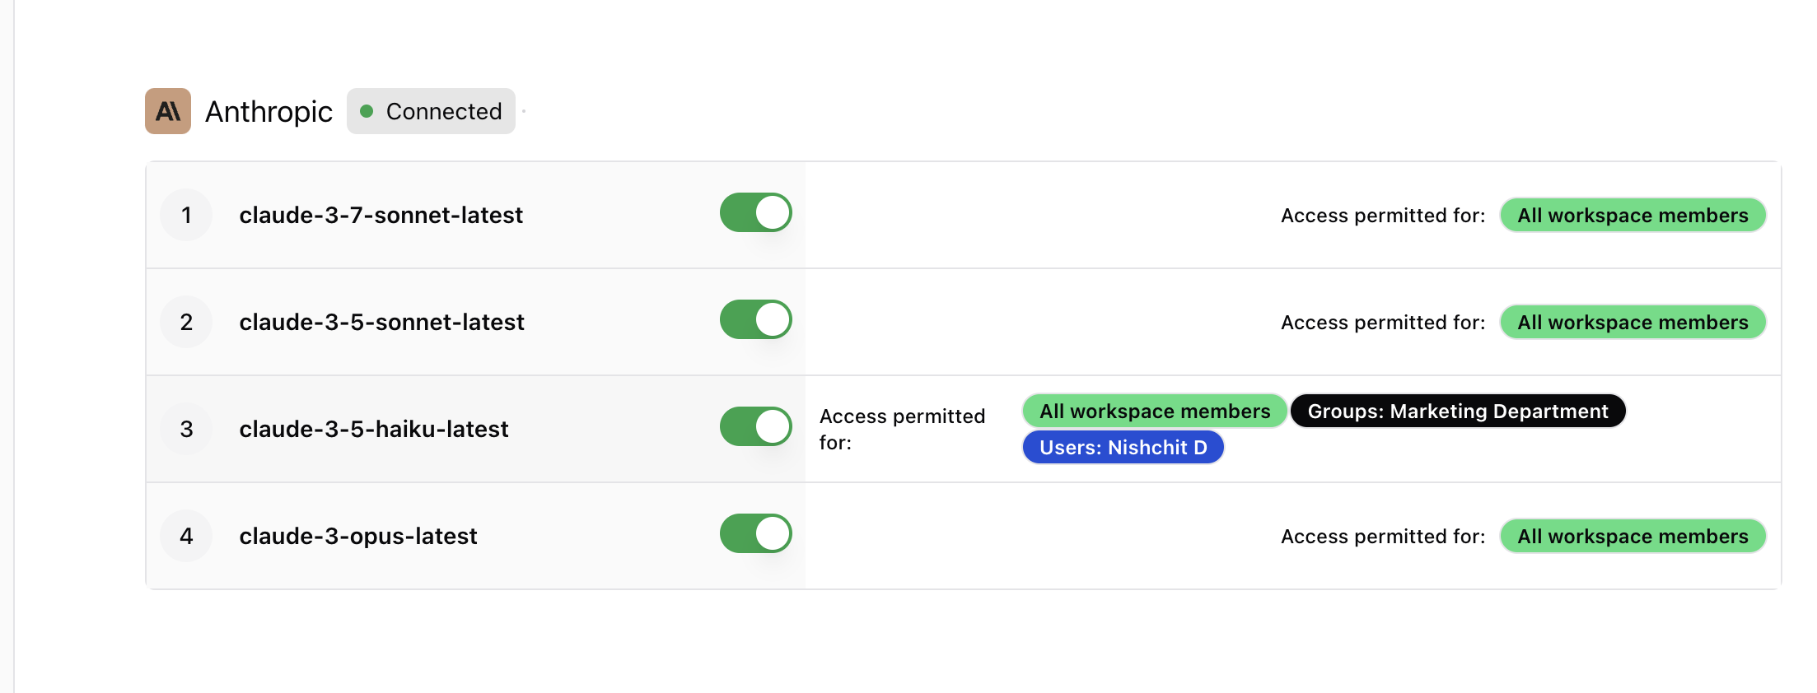Click the Connected status badge
The height and width of the screenshot is (693, 1817).
(x=431, y=110)
